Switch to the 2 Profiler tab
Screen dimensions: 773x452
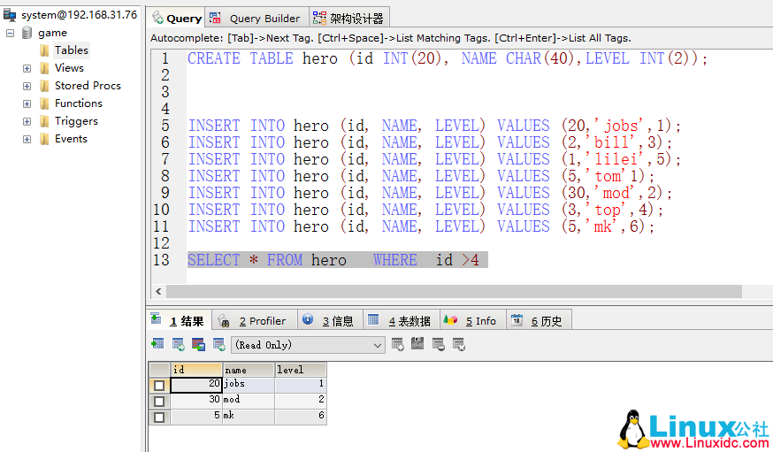pyautogui.click(x=255, y=321)
